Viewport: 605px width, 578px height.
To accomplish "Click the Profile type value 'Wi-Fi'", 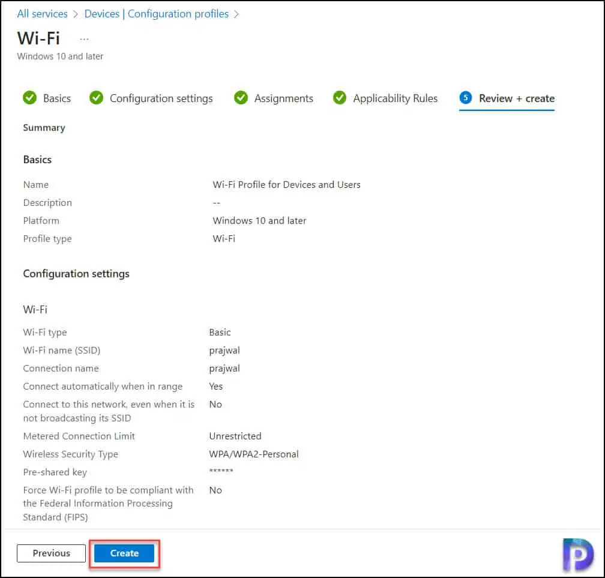I will point(224,238).
